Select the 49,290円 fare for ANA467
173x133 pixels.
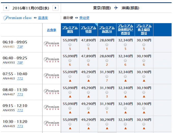pyautogui.click(x=88, y=92)
